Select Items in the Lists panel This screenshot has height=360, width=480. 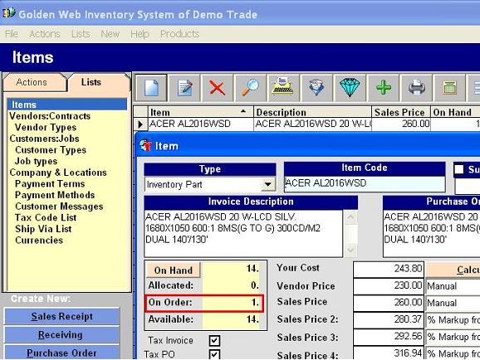click(x=67, y=105)
